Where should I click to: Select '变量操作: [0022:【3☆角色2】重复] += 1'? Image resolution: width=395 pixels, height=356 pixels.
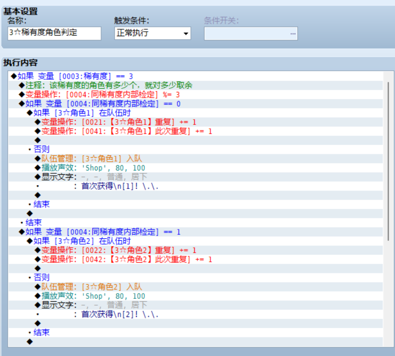196,250
